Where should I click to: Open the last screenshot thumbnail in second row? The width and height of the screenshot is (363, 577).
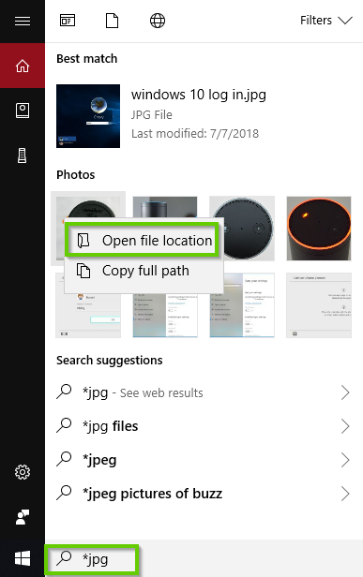(319, 305)
